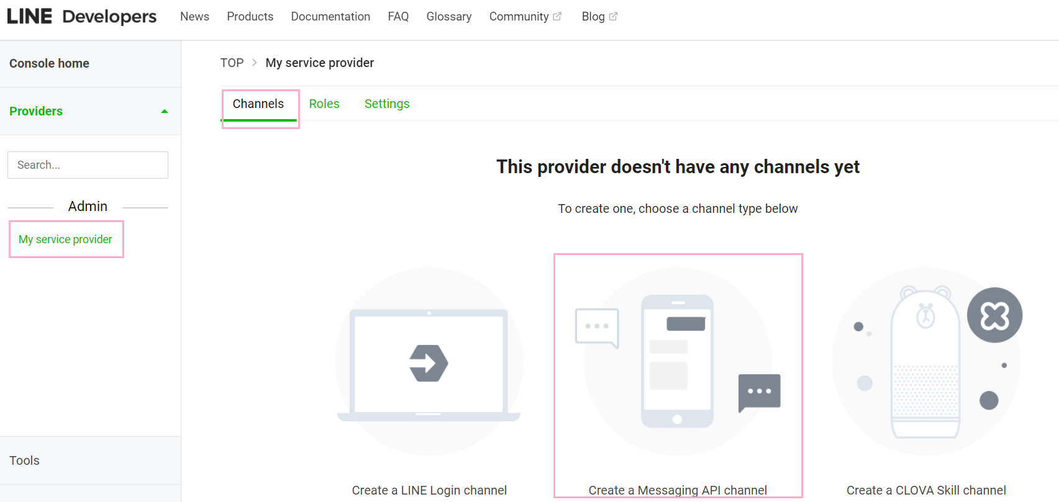
Task: Select My service provider in sidebar
Action: [x=65, y=240]
